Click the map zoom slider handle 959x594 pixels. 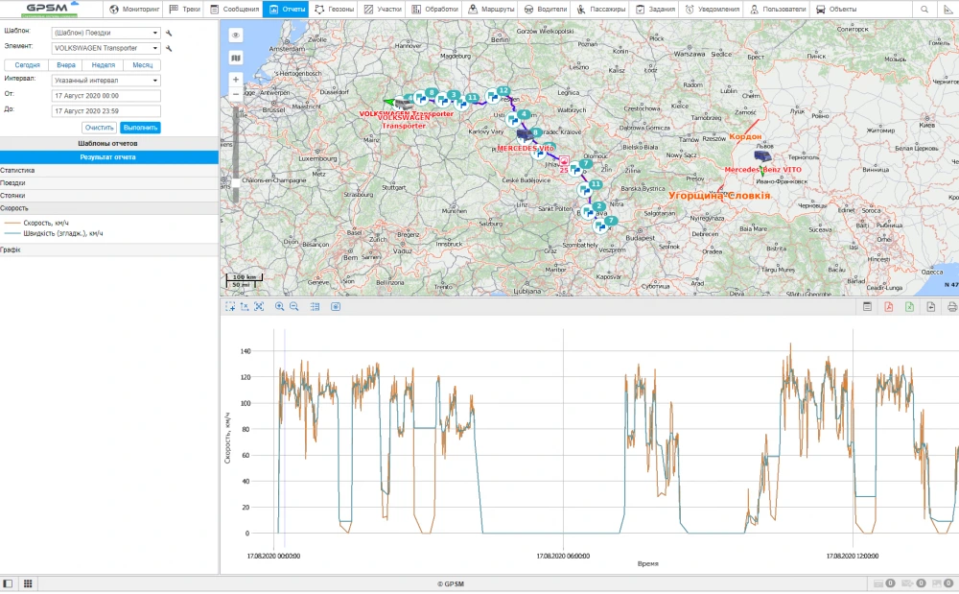click(x=236, y=182)
